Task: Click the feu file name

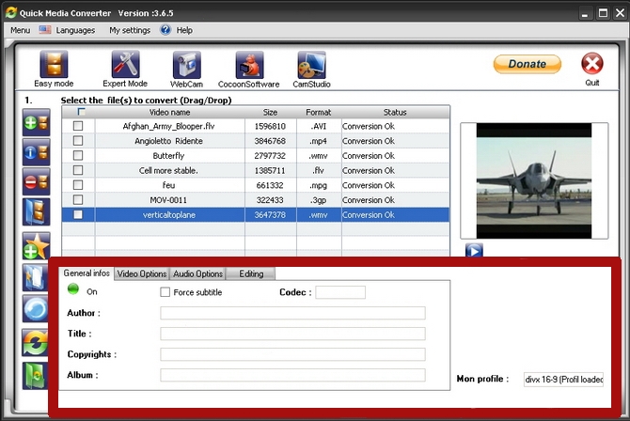Action: pyautogui.click(x=168, y=185)
